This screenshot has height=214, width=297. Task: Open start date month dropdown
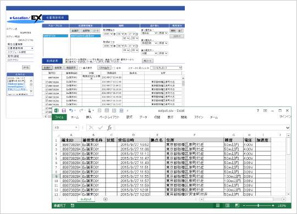[120, 34]
